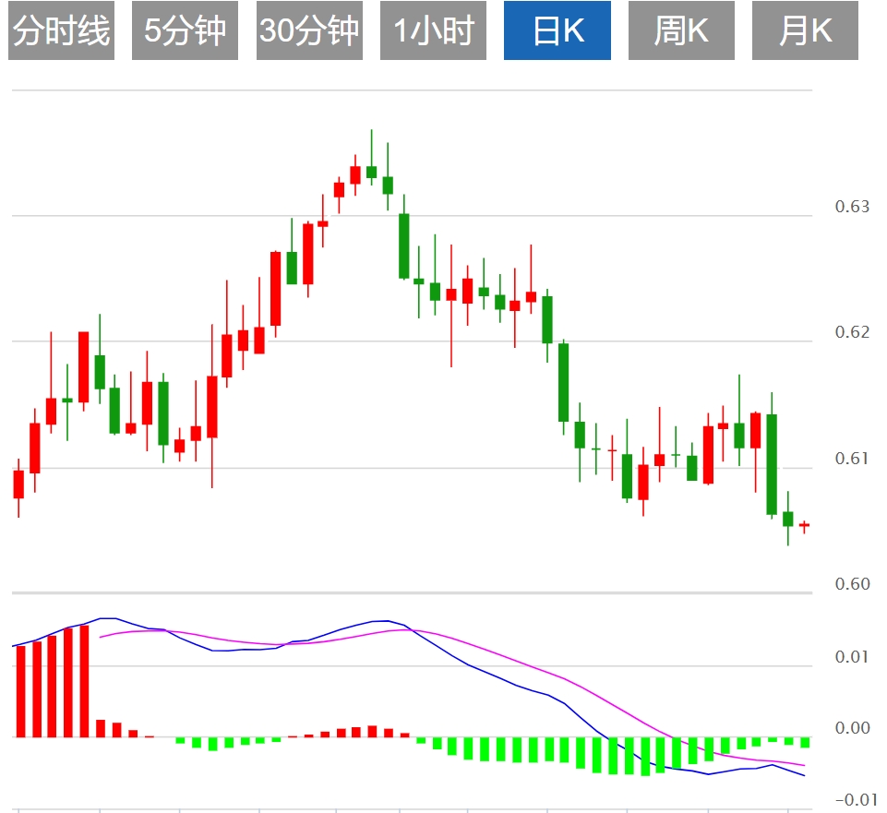Click the 0.61 price axis label

852,459
